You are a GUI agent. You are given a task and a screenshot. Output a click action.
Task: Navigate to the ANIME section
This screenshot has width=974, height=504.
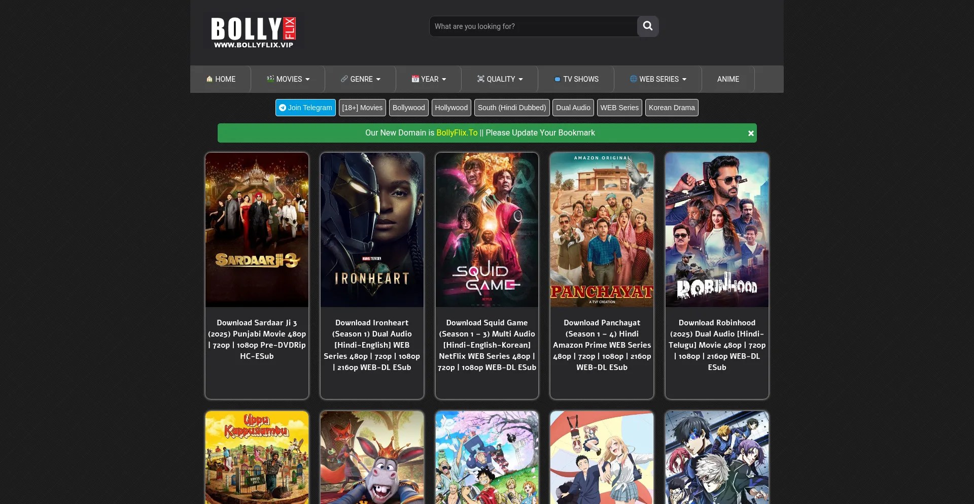click(728, 79)
